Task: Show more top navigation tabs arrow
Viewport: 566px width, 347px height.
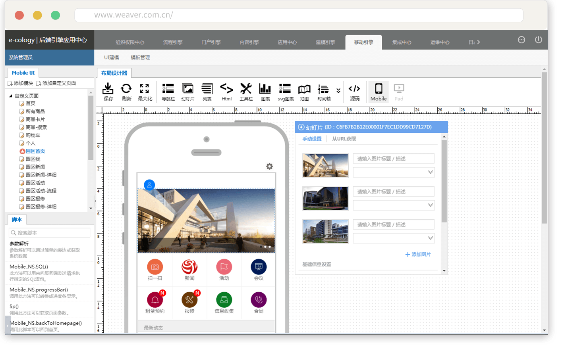Action: (479, 42)
